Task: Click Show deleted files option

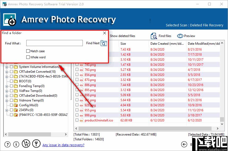Action: coord(122,36)
